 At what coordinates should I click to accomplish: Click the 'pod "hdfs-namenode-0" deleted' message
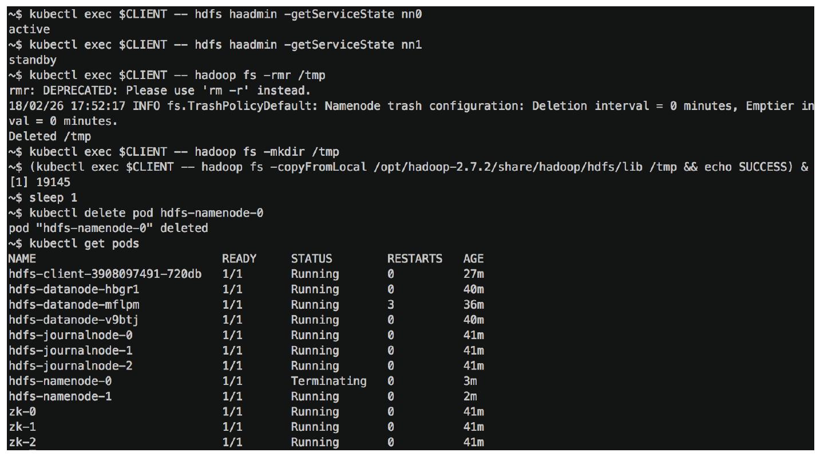108,228
